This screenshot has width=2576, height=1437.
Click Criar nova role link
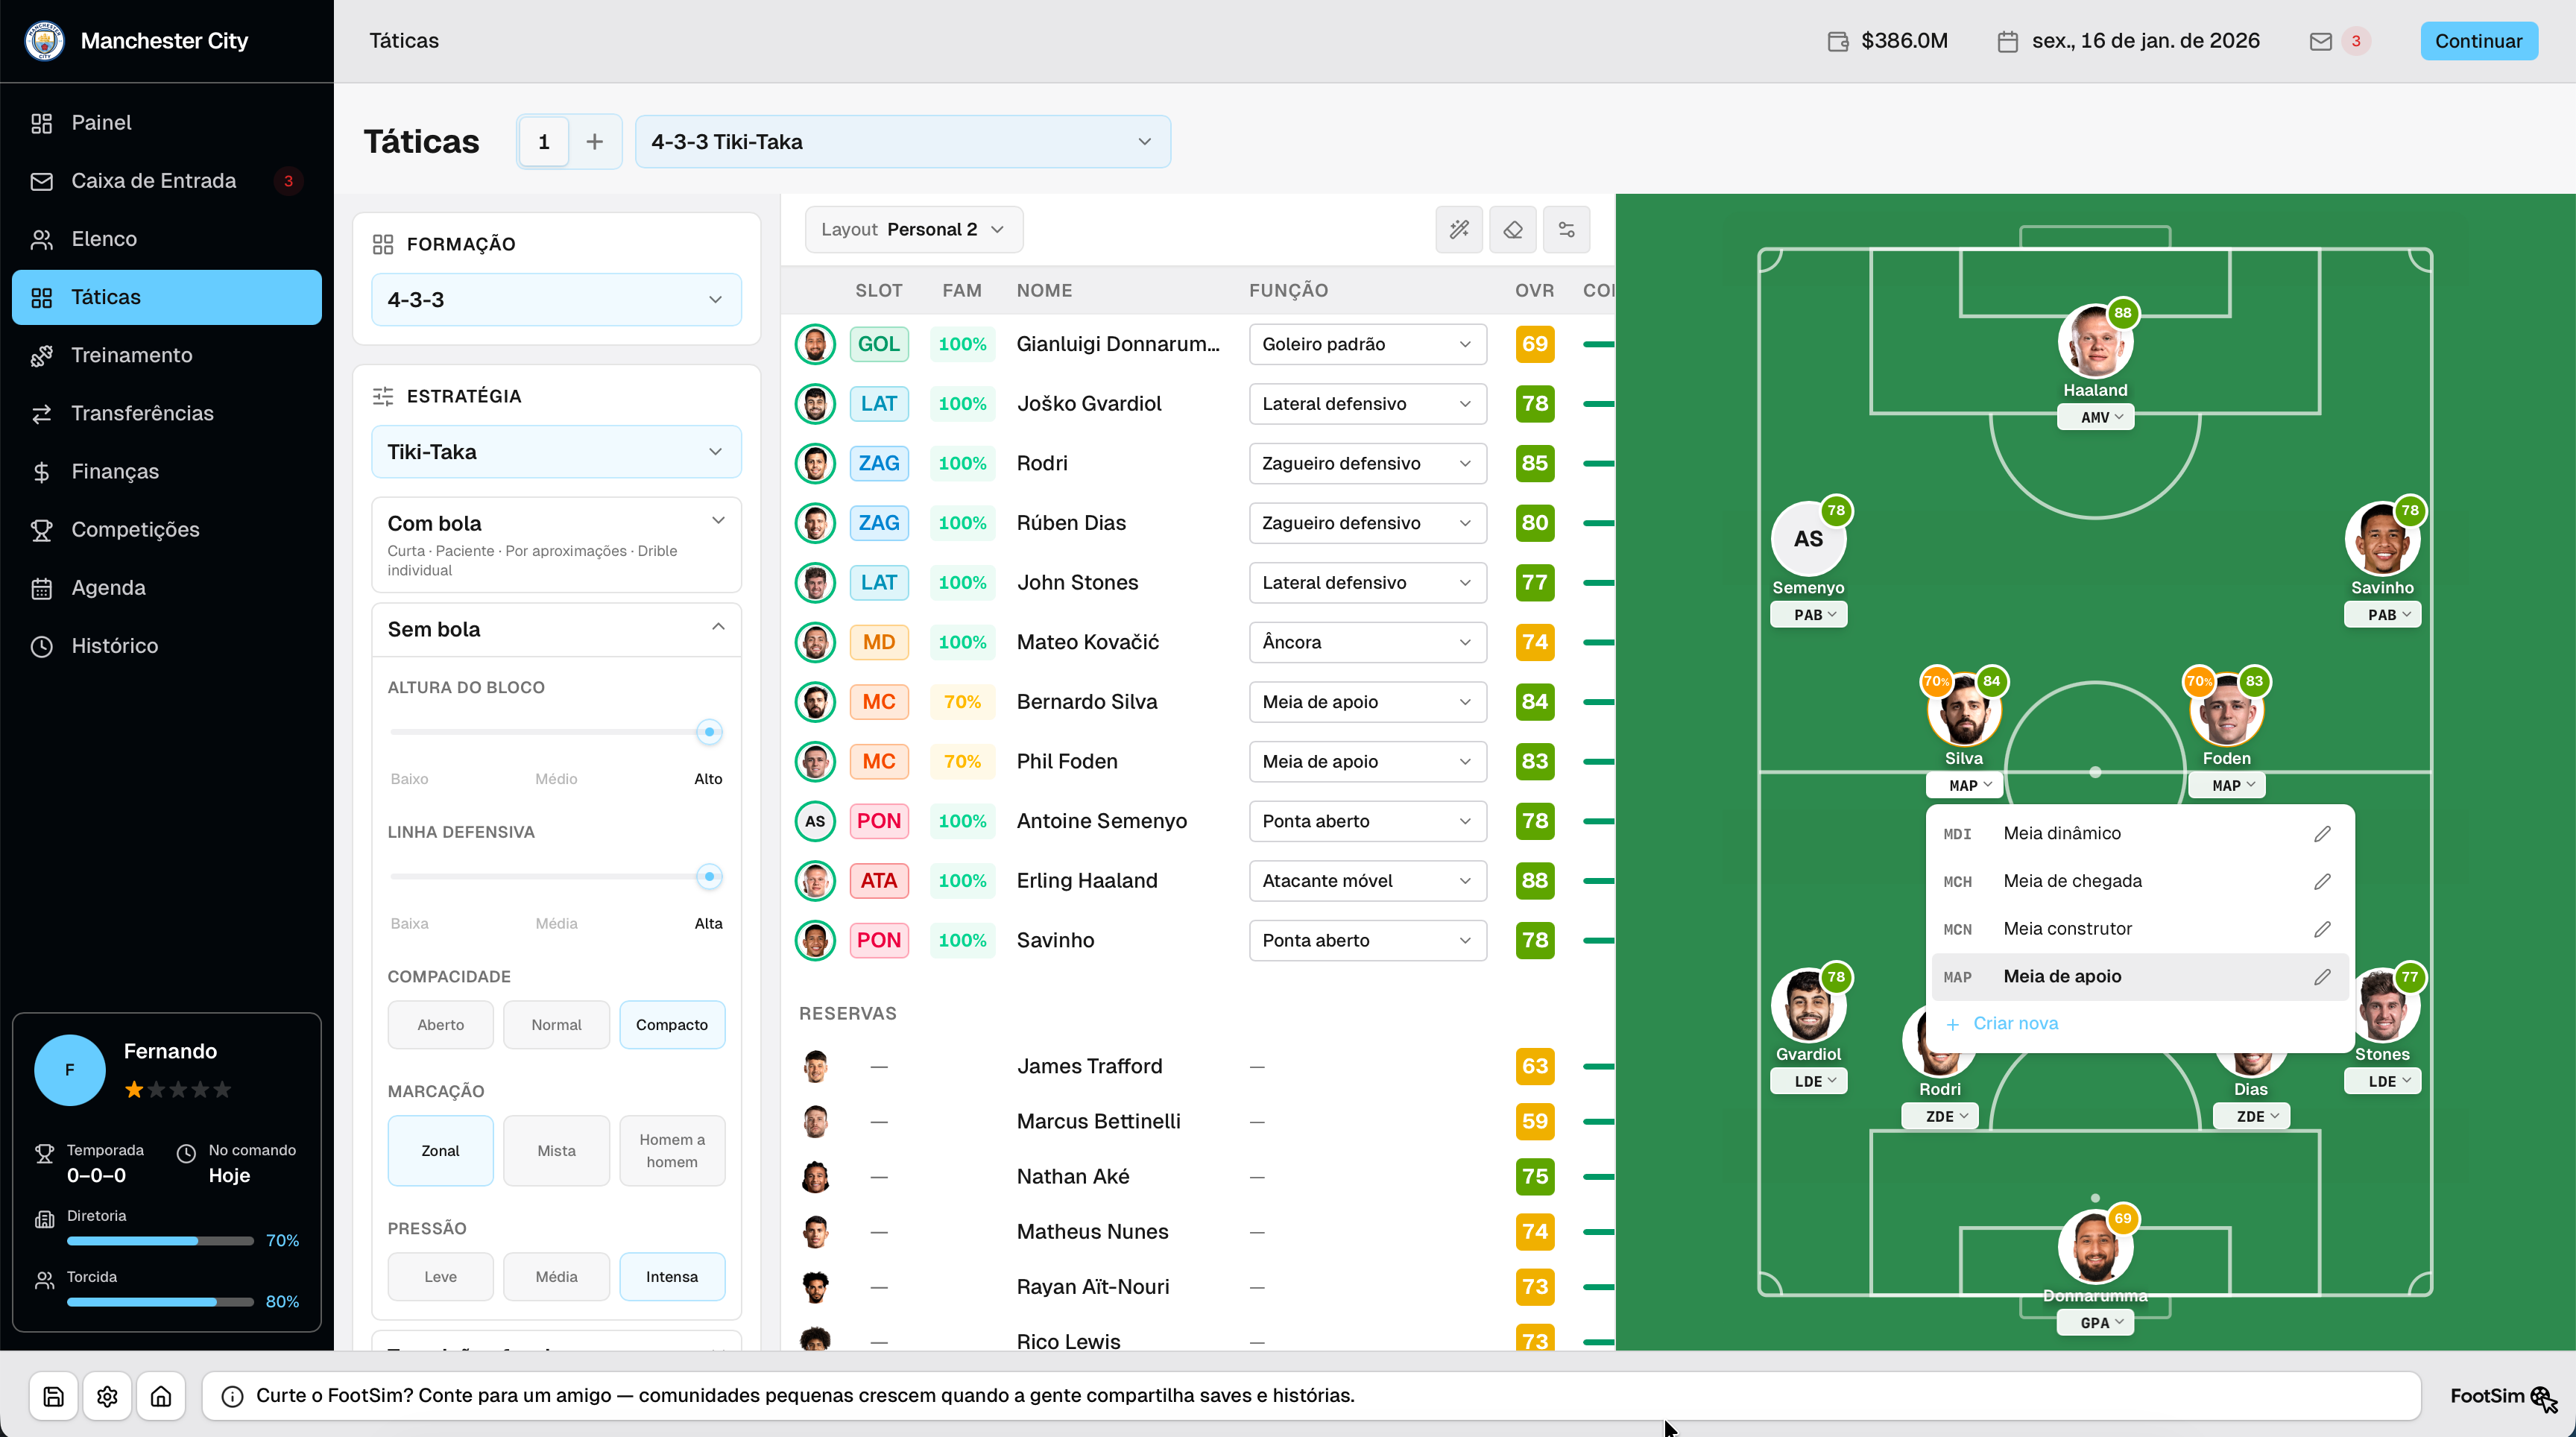(x=2003, y=1024)
